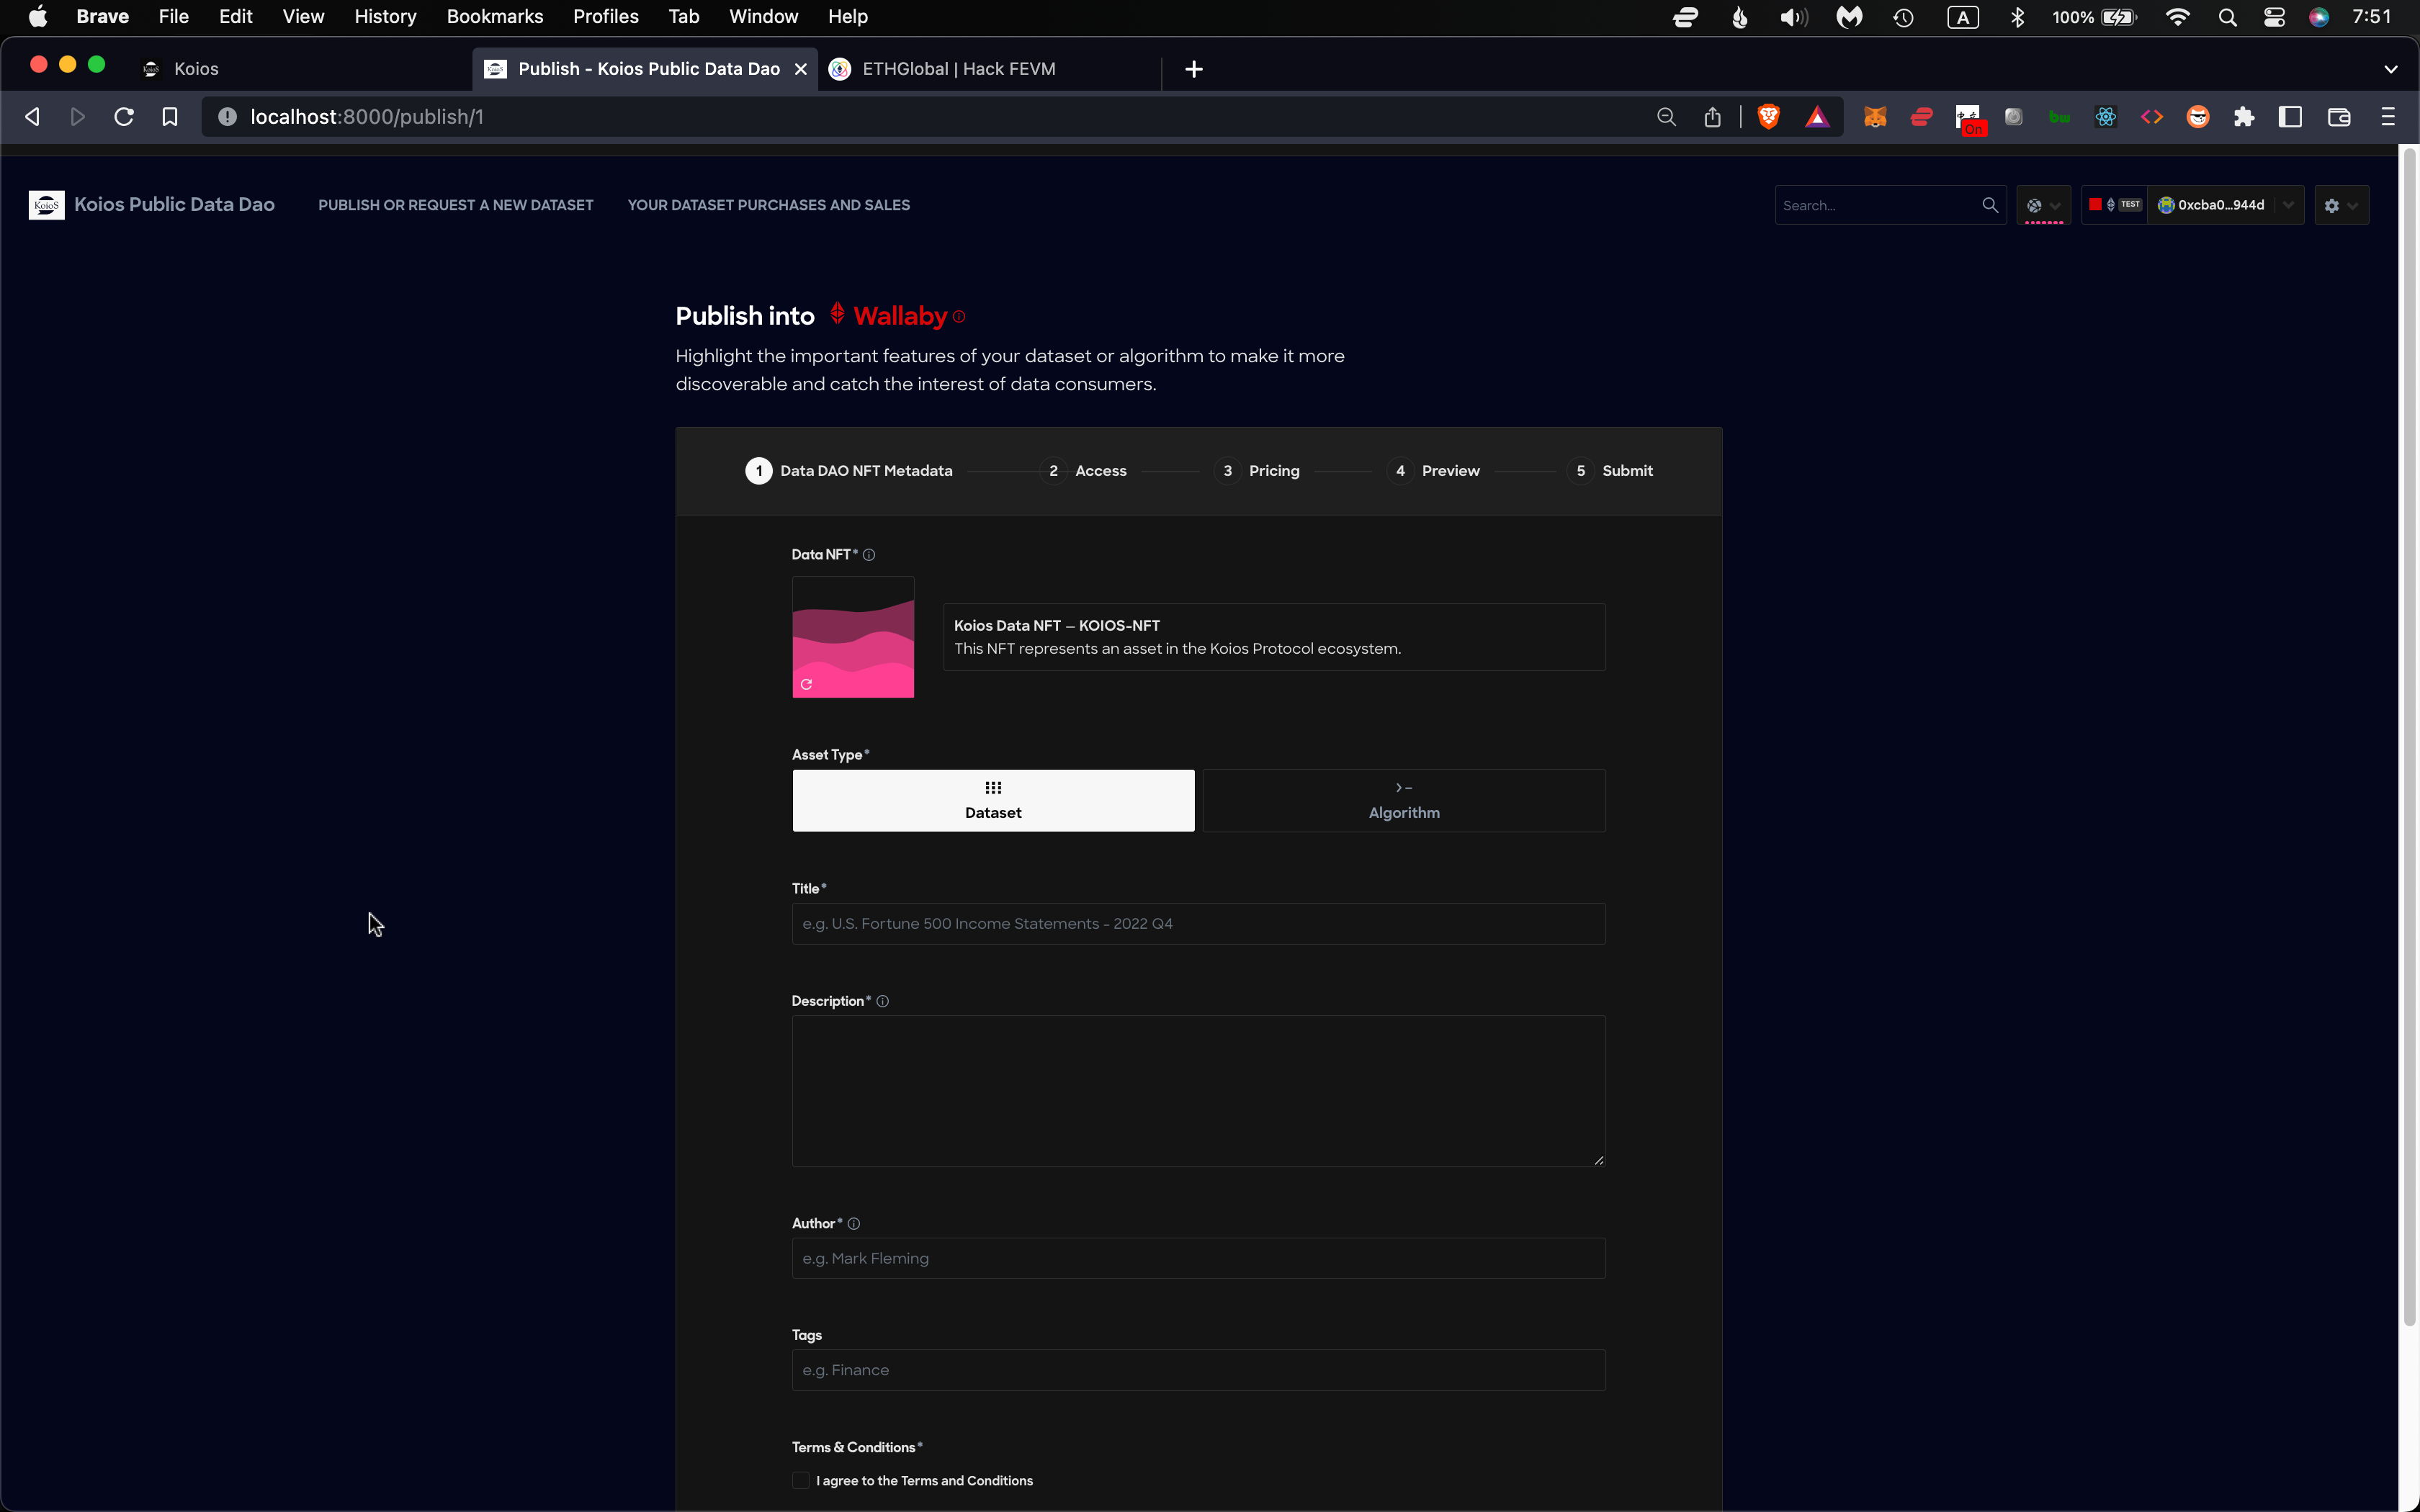Click the site search magnifier icon
The height and width of the screenshot is (1512, 2420).
(1990, 205)
